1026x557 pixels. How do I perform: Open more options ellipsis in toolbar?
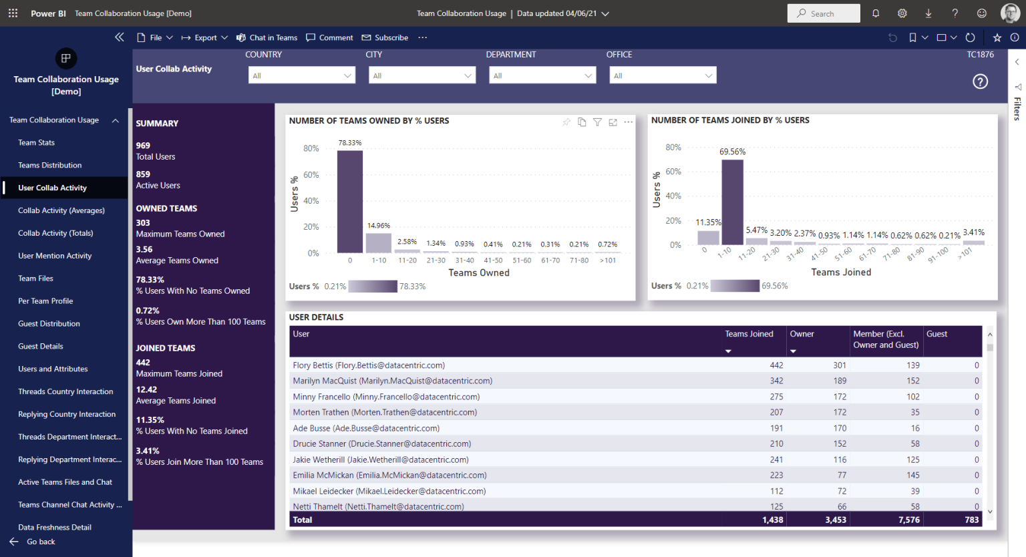[x=422, y=37]
